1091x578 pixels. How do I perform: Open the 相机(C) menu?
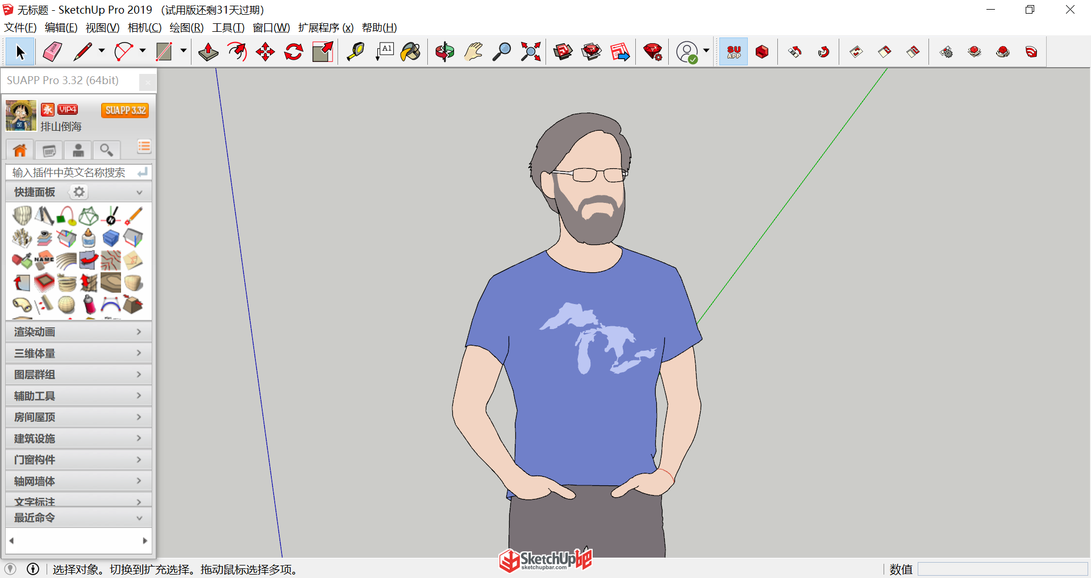[144, 27]
